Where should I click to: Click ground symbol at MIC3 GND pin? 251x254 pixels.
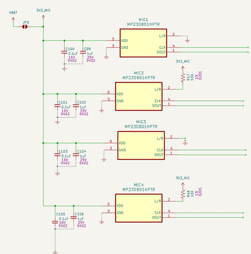[104, 159]
